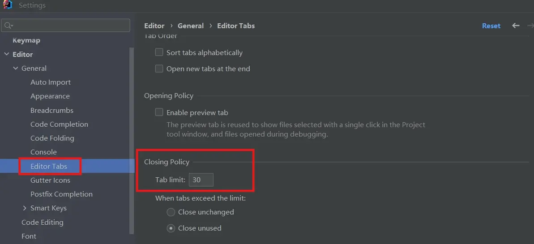
Task: Click the Reset link
Action: pos(491,26)
